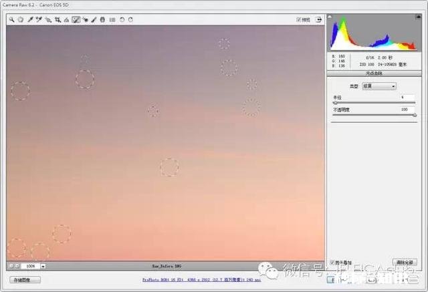Open the Camera Raw preferences dialog icon
Viewport: 428px width, 292px height.
[112, 19]
